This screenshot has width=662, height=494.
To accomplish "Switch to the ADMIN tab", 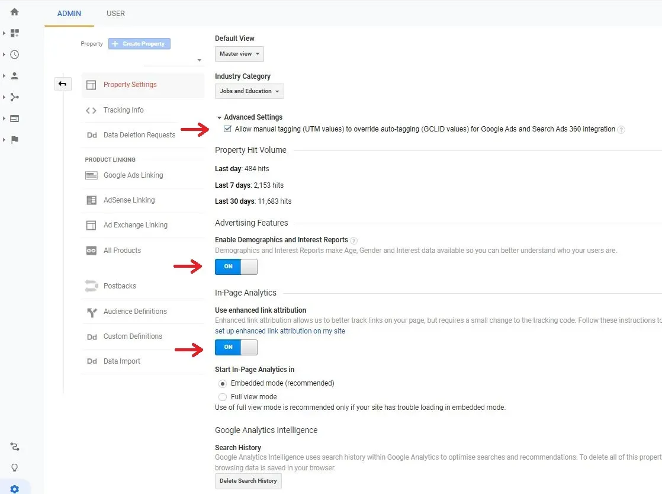I will (x=69, y=14).
